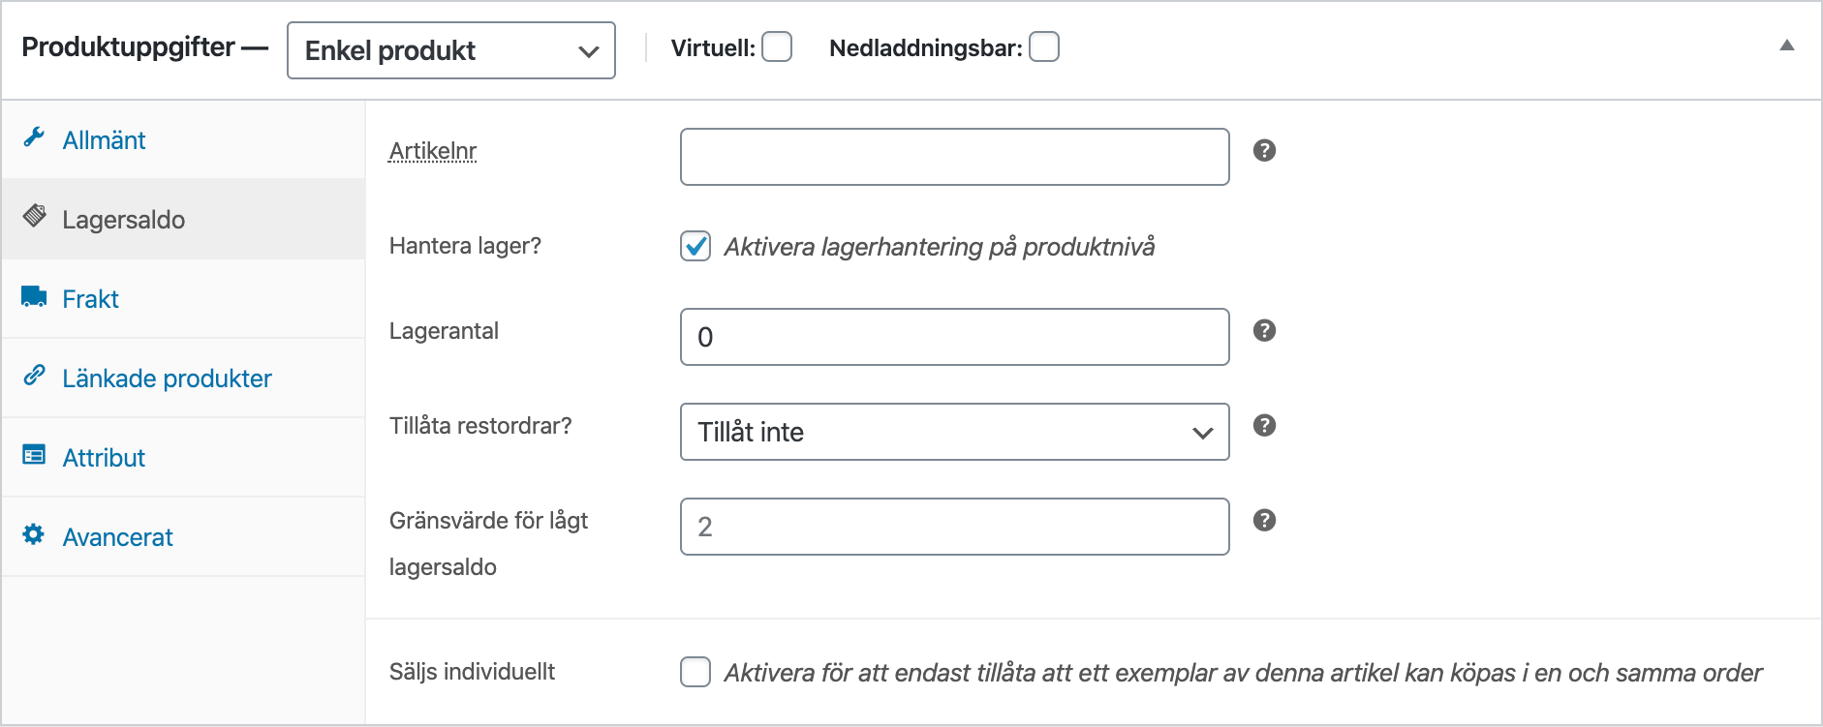
Task: Open the Avancerat tab
Action: pos(117,537)
